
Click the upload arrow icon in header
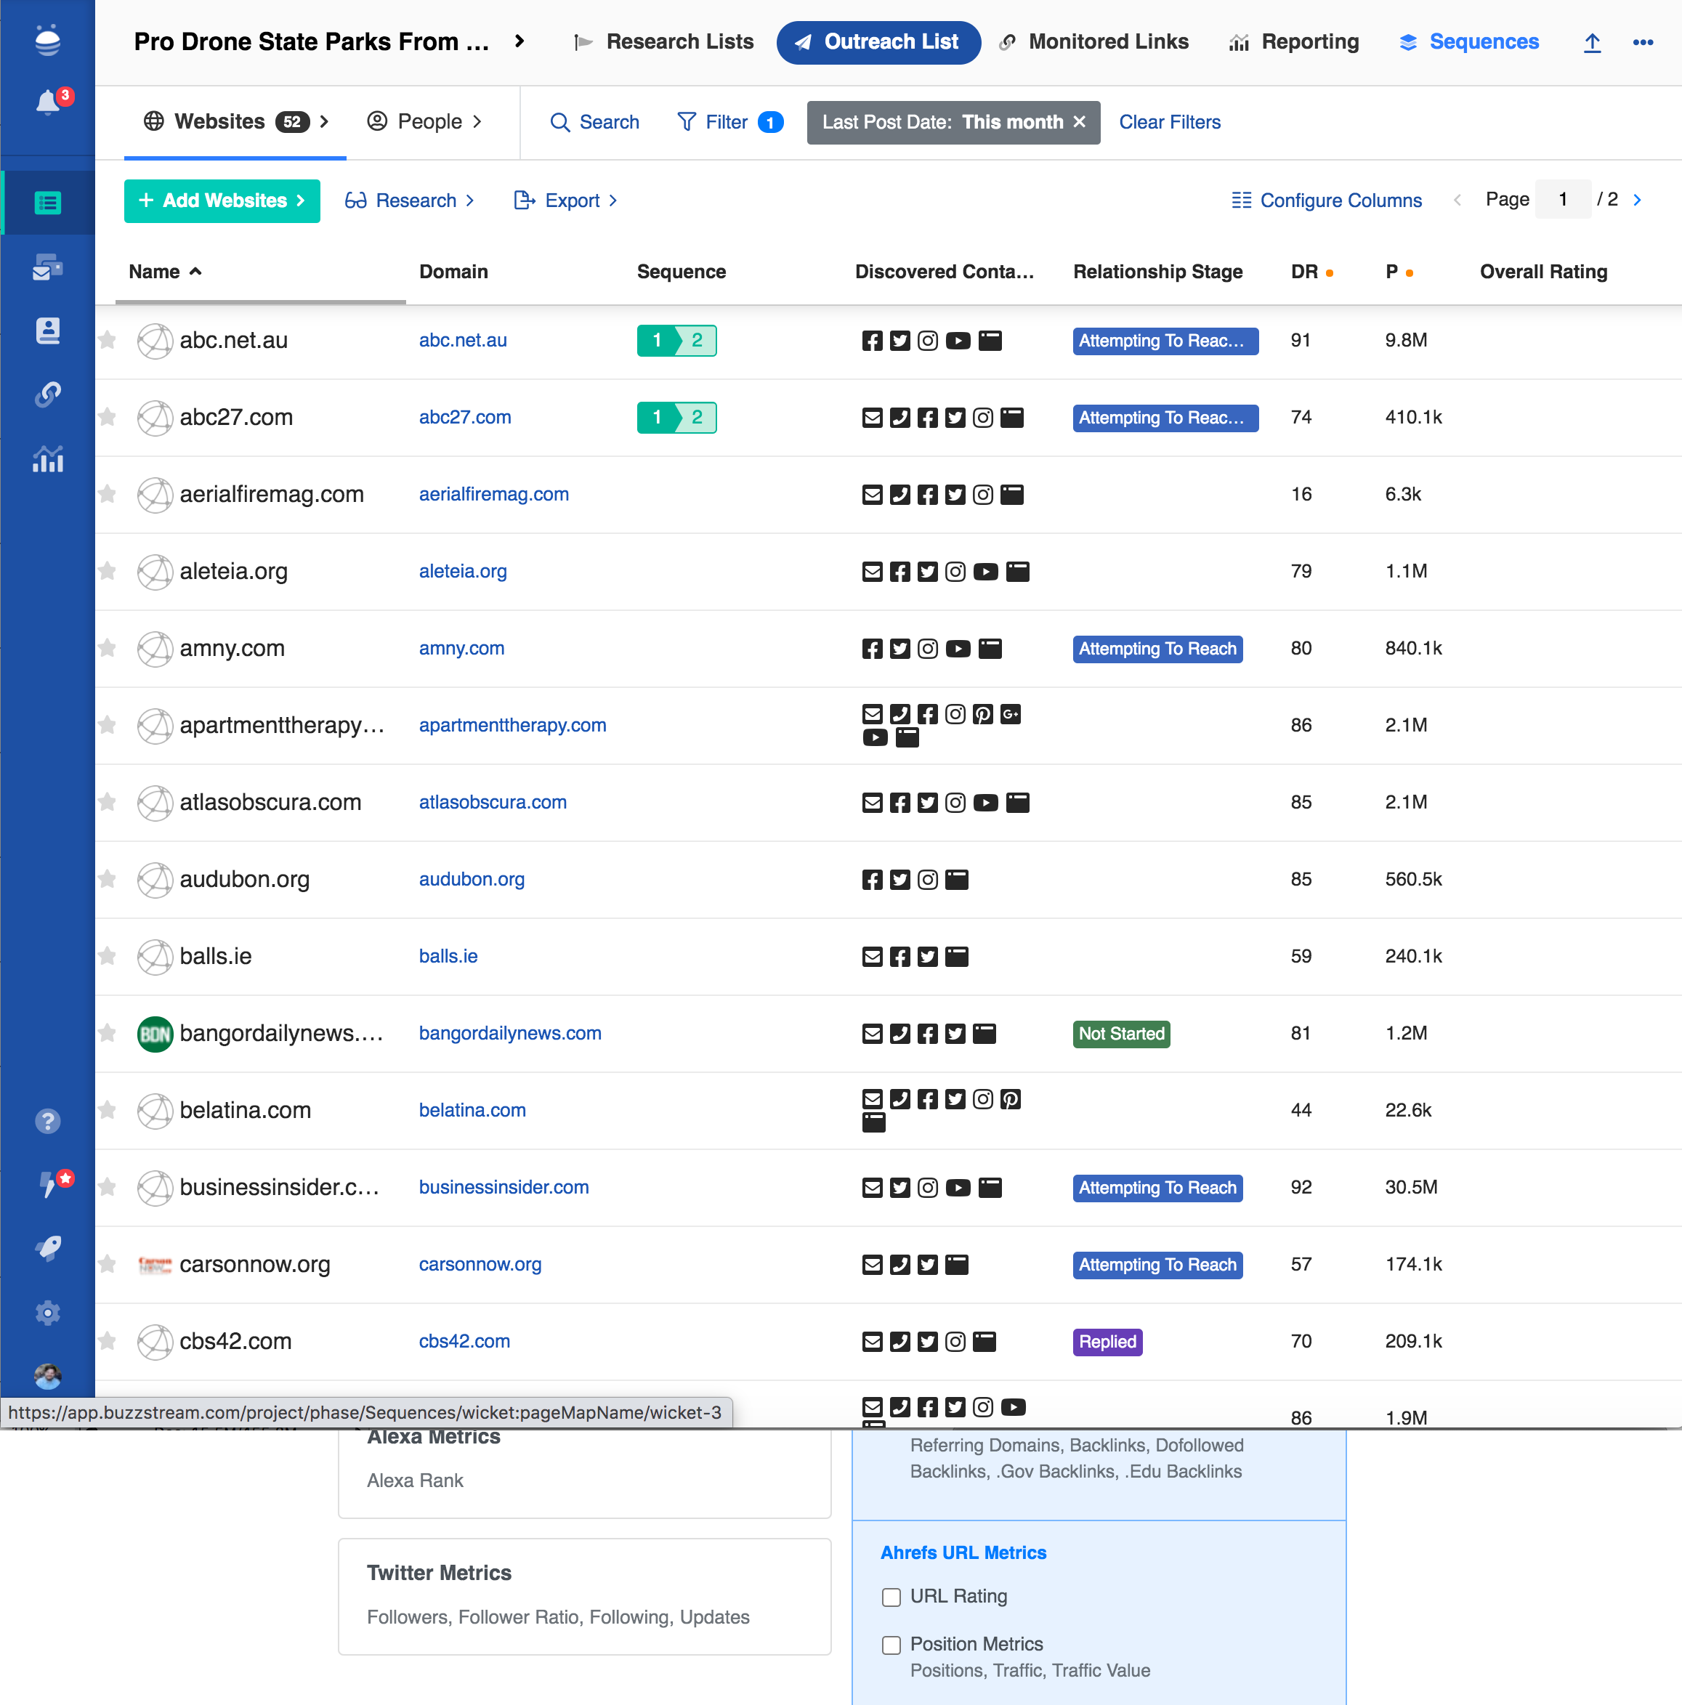[1591, 42]
